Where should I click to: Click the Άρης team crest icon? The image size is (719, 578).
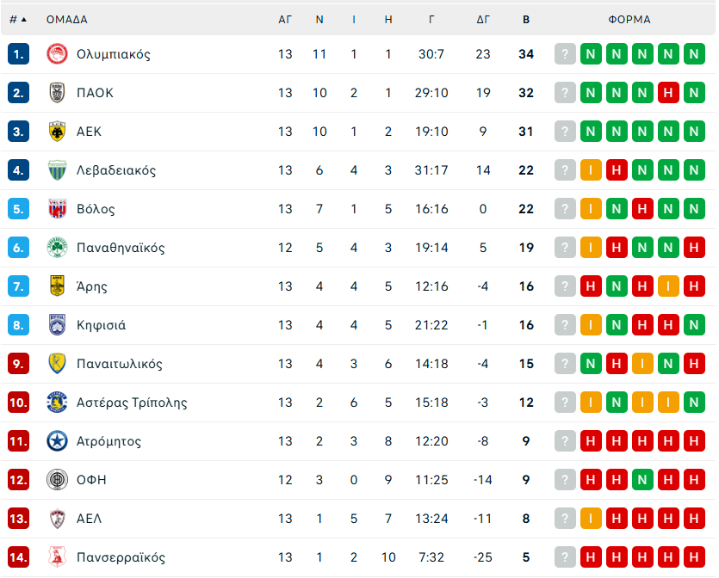pyautogui.click(x=58, y=286)
